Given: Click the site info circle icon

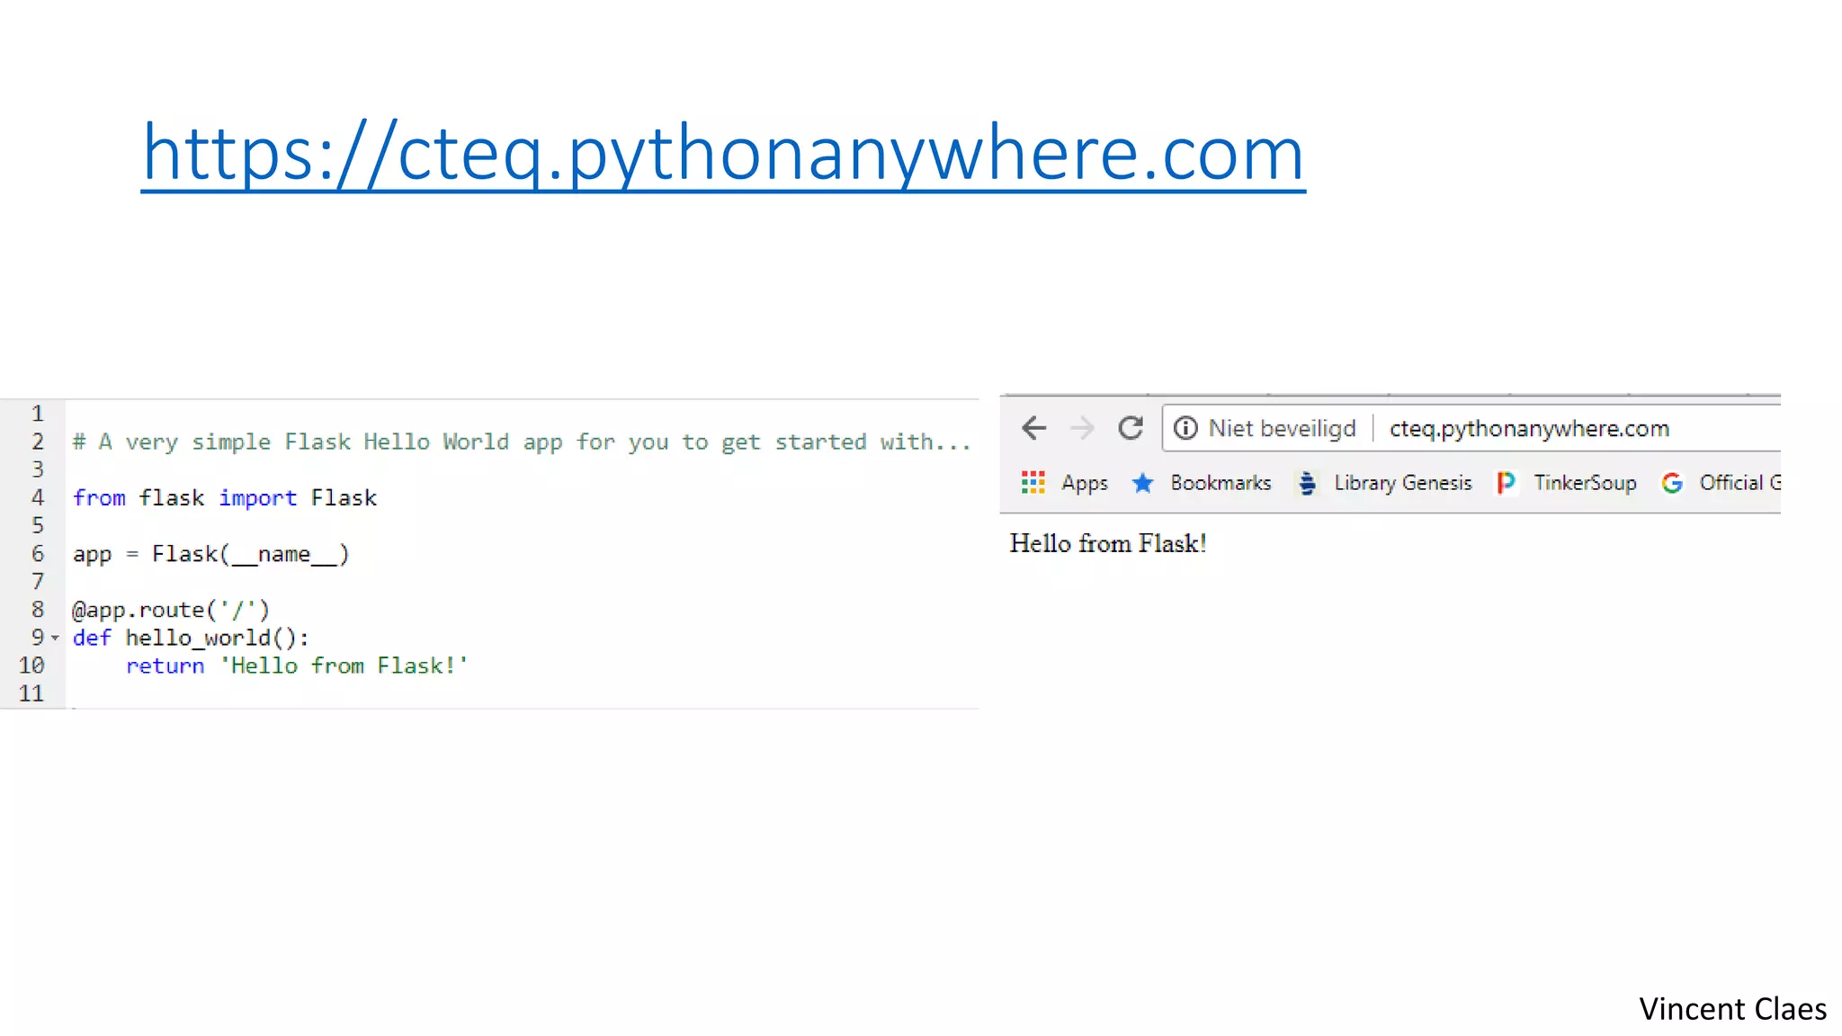Looking at the screenshot, I should click(x=1186, y=428).
